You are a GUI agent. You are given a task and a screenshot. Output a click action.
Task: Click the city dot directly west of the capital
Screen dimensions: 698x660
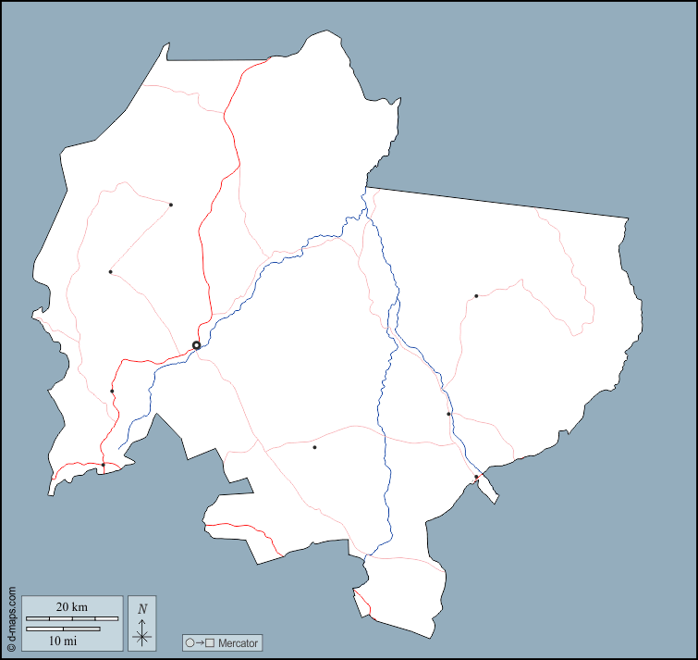tap(110, 271)
